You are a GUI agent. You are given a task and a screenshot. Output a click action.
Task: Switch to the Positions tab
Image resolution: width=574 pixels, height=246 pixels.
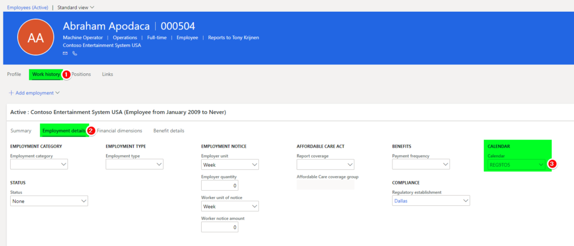pos(81,74)
